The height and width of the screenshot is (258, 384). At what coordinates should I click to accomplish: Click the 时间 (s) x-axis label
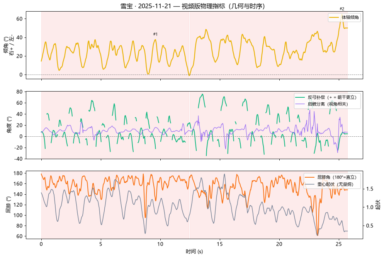(x=194, y=251)
